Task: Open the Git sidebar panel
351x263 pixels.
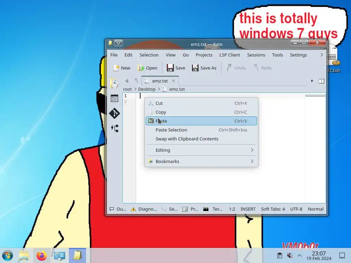Action: [114, 113]
